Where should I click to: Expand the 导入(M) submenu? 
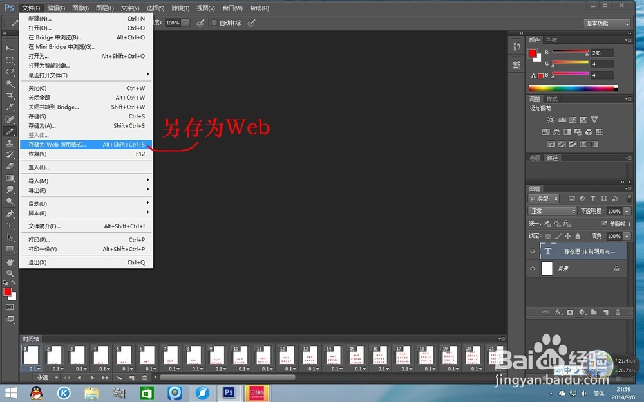[x=86, y=181]
